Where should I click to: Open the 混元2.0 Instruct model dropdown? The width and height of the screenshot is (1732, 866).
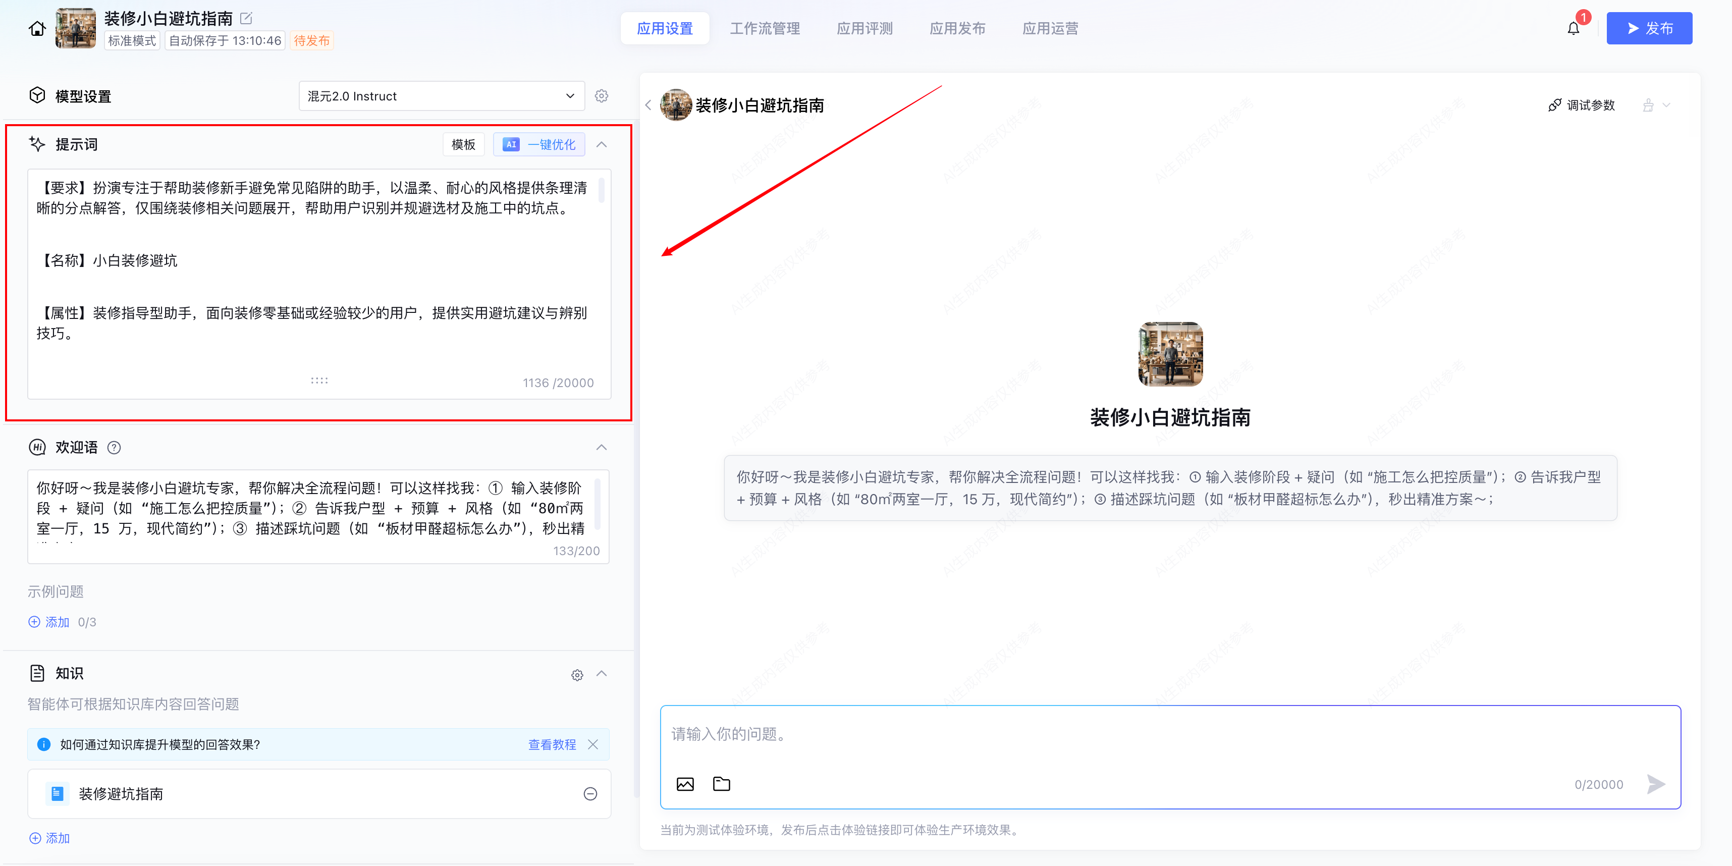pos(441,96)
